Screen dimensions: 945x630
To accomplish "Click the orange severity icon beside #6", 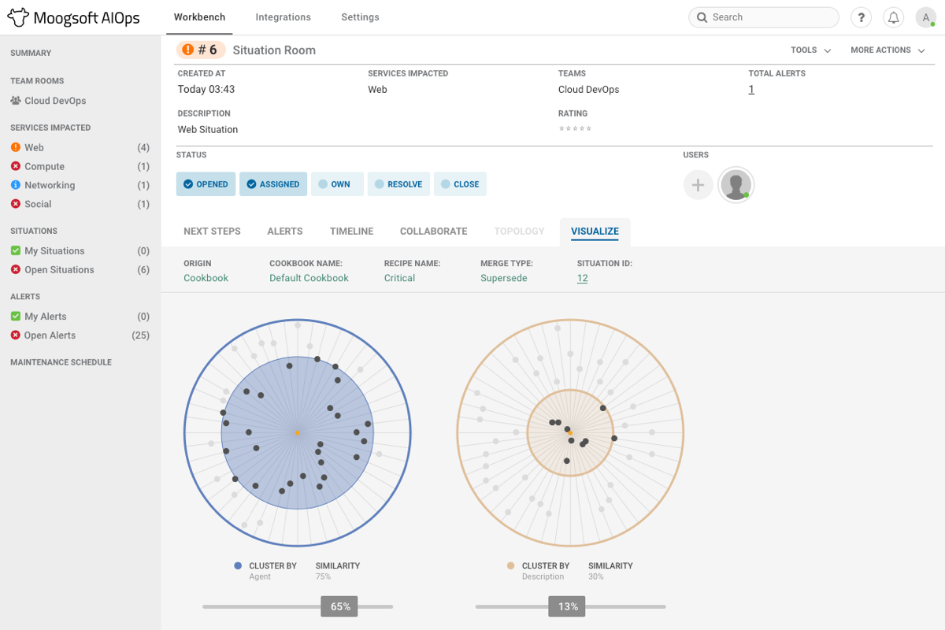I will point(187,50).
